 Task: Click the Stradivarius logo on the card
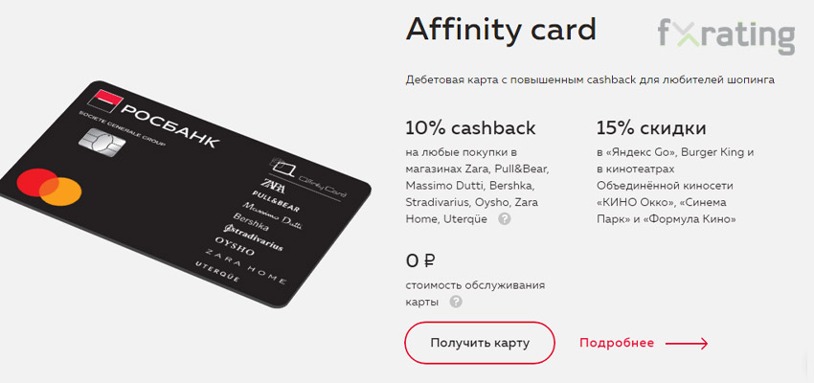tap(253, 237)
